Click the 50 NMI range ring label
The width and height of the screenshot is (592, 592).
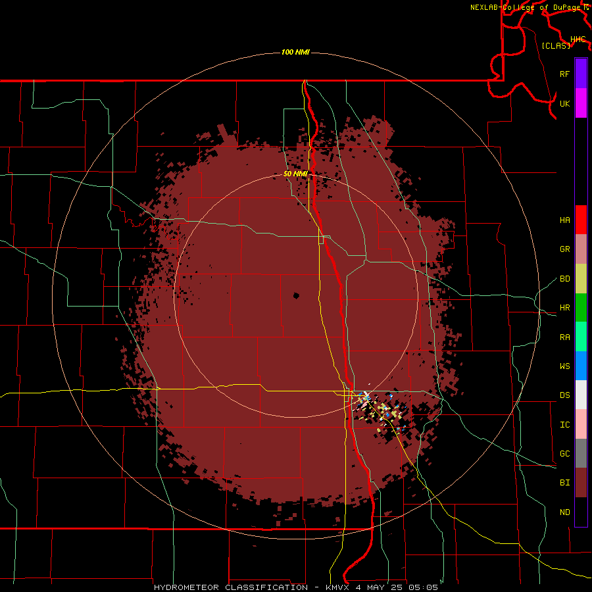pyautogui.click(x=295, y=174)
